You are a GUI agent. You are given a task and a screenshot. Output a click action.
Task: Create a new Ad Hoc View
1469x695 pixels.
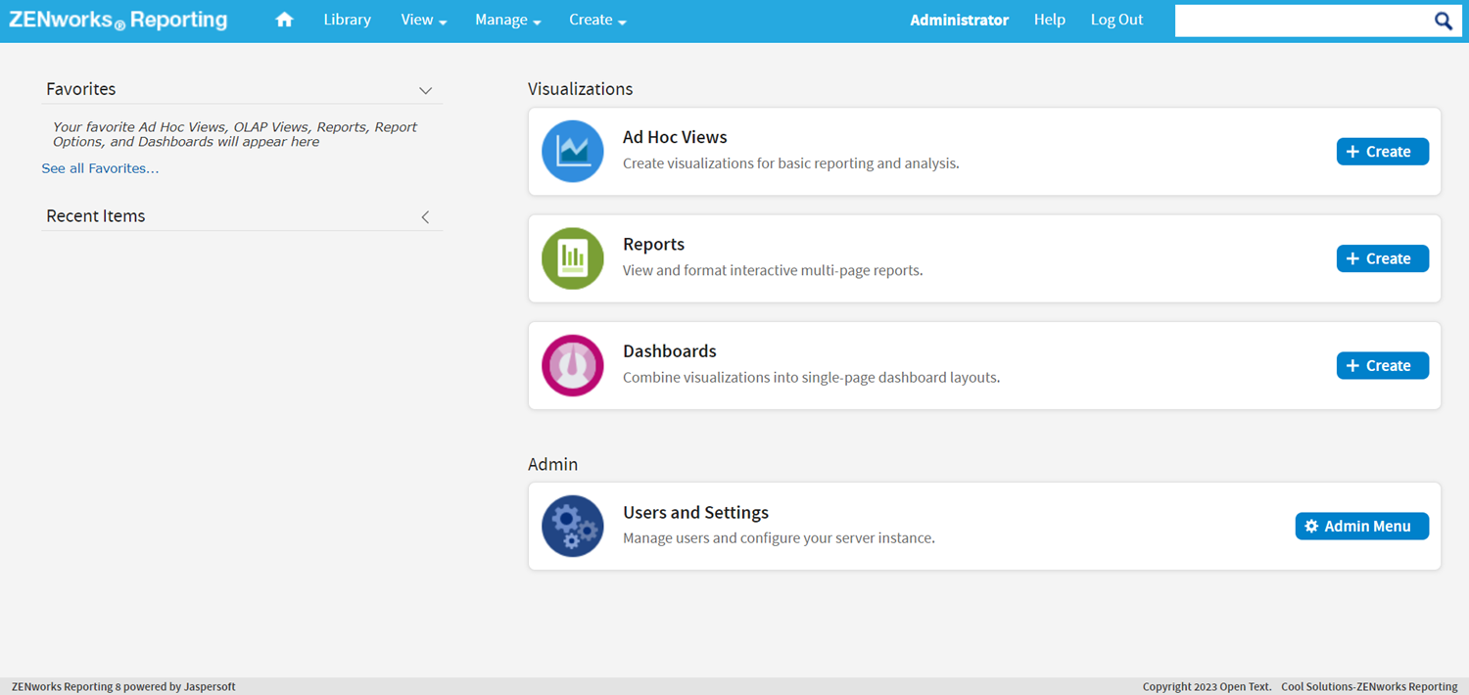click(1382, 152)
